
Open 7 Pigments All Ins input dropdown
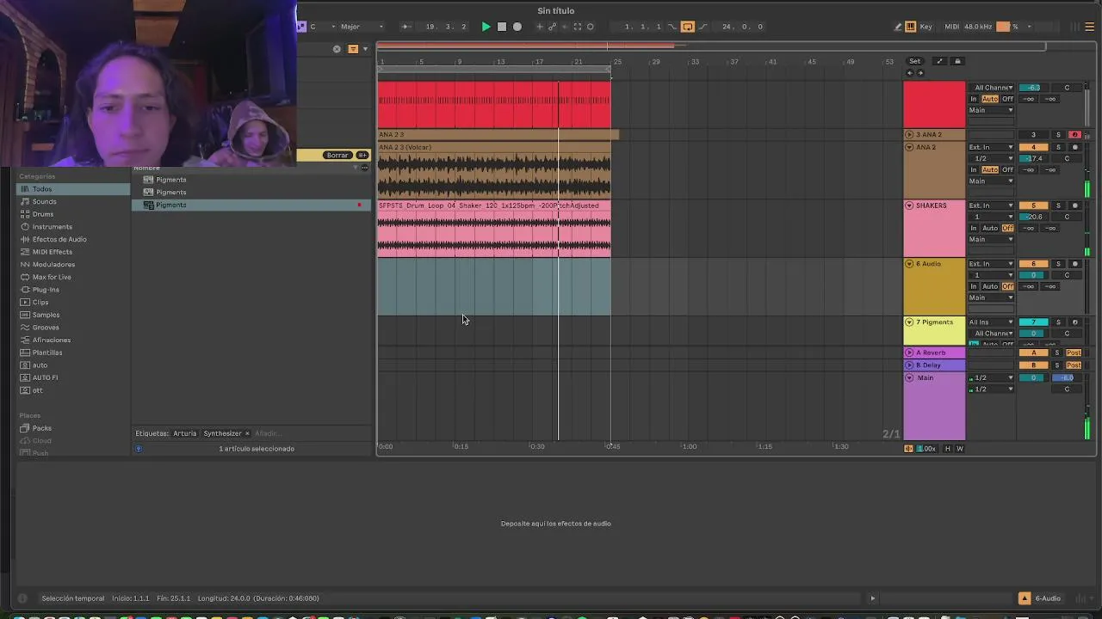tap(991, 322)
